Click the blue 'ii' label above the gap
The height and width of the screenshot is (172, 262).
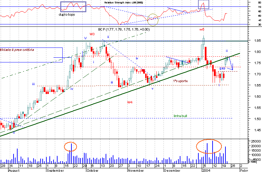coord(227,51)
